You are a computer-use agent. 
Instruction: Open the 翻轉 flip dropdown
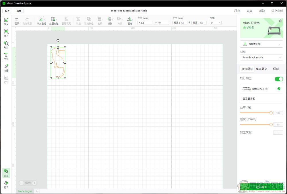pos(130,20)
